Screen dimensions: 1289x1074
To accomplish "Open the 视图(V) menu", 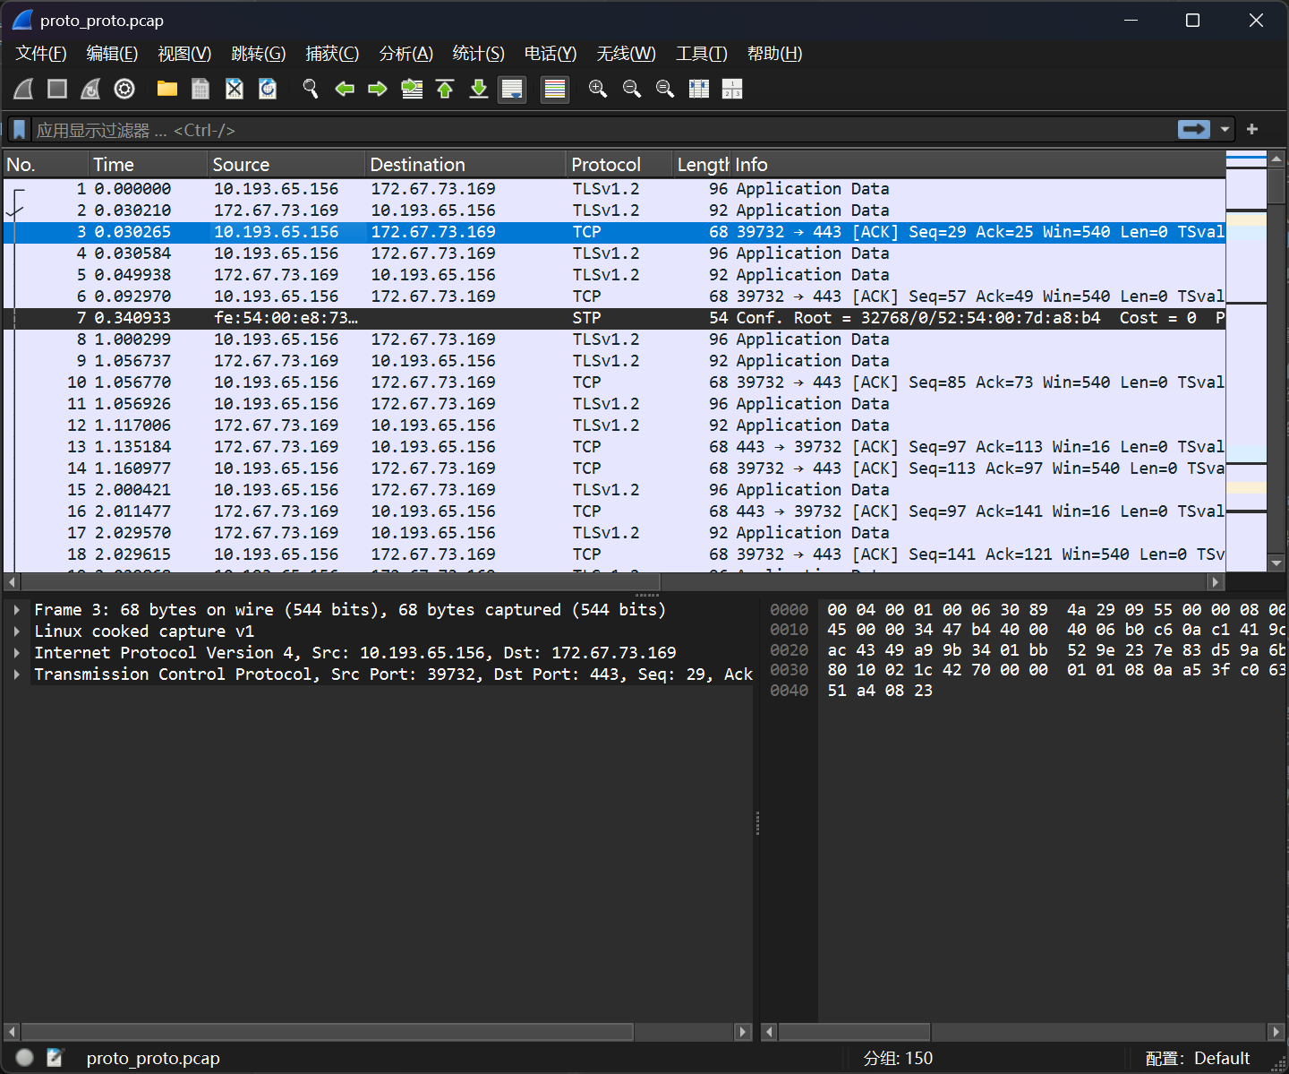I will click(184, 54).
